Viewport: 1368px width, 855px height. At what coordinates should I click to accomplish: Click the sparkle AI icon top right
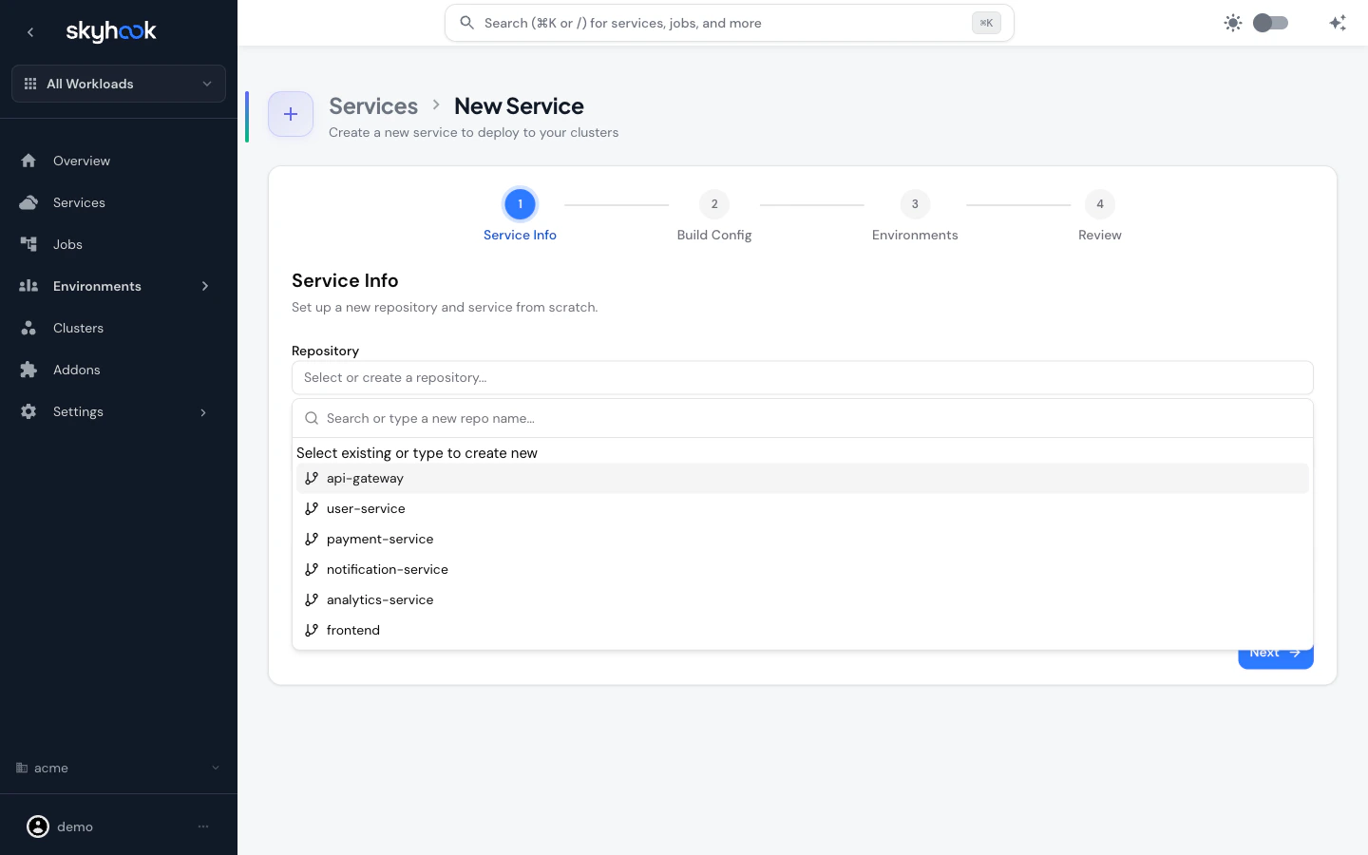[1338, 23]
